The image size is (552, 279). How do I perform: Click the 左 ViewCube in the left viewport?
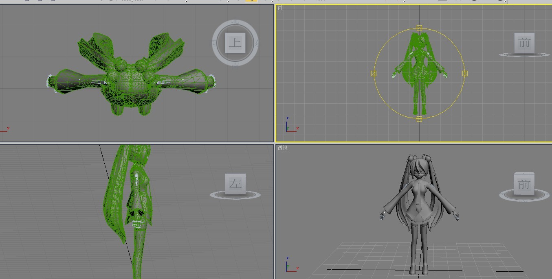pyautogui.click(x=235, y=184)
